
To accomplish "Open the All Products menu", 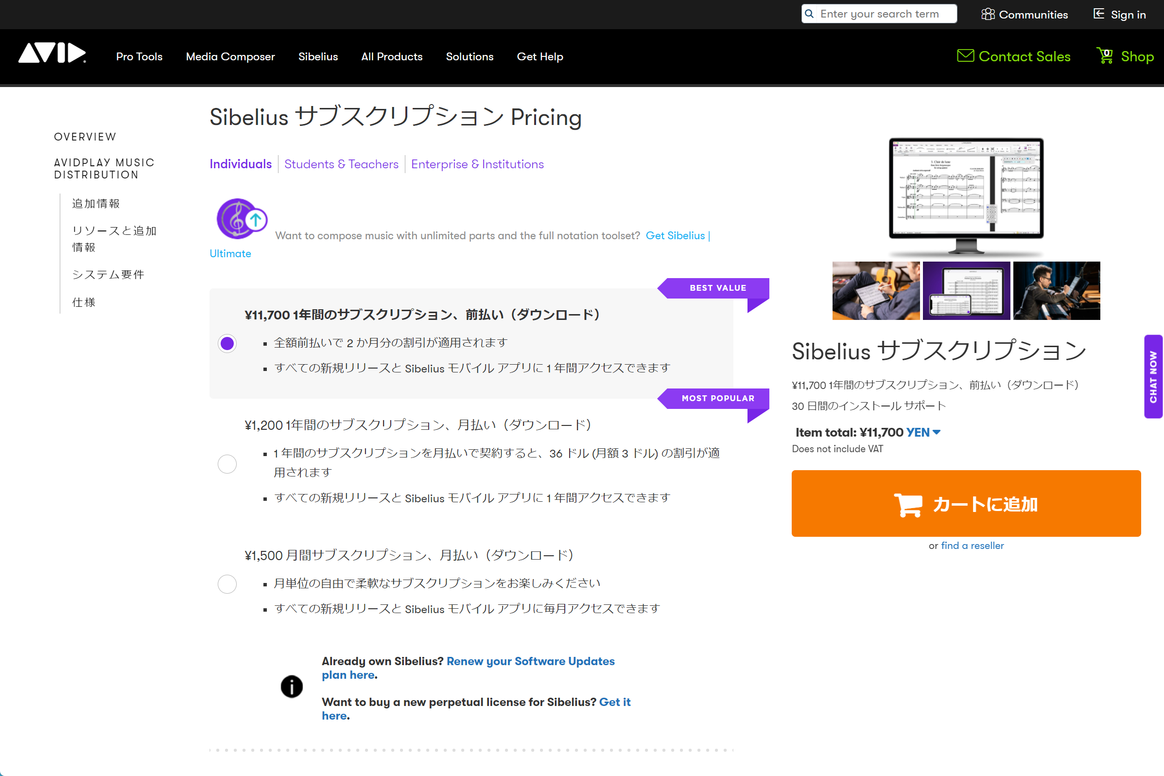I will click(392, 56).
